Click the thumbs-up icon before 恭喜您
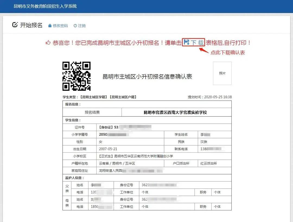 pyautogui.click(x=48, y=43)
